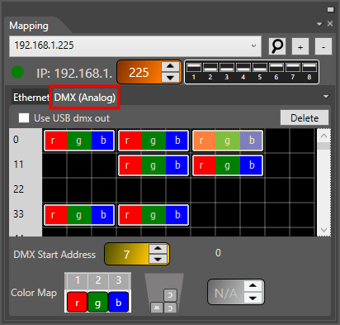This screenshot has width=340, height=325.
Task: Close the Mapping panel
Action: coord(330,24)
